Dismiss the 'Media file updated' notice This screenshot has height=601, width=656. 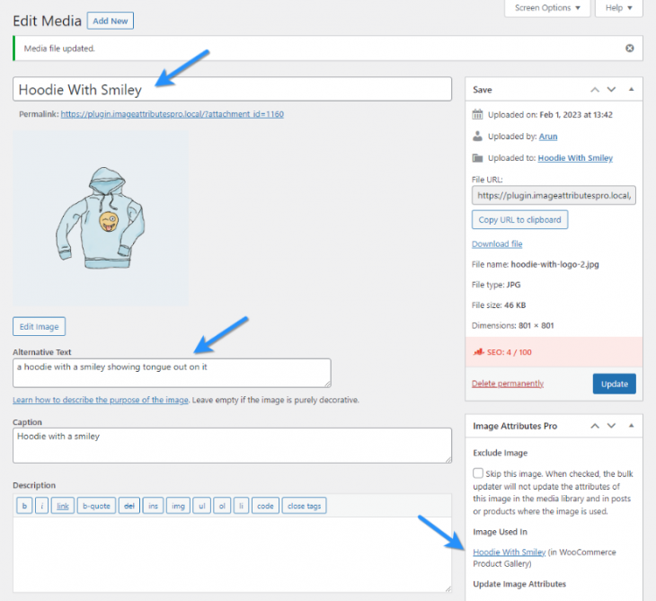tap(629, 48)
